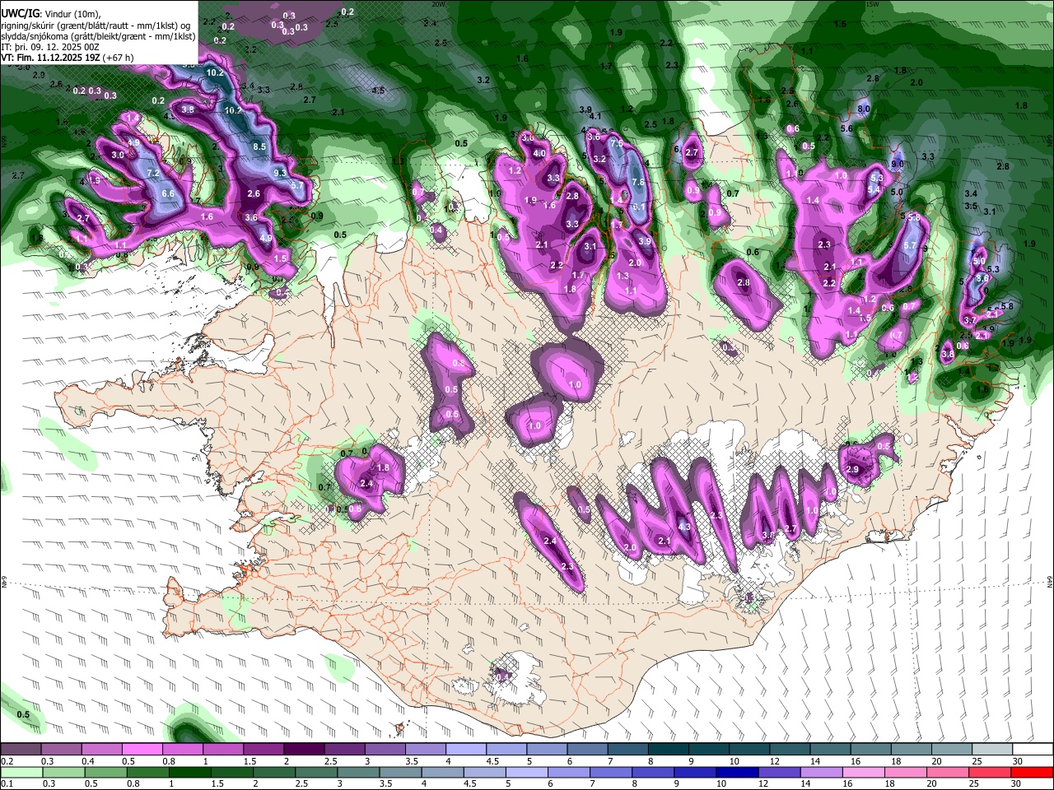Click the 9.0 value off the northeast coast
1054x790 pixels.
coord(898,164)
